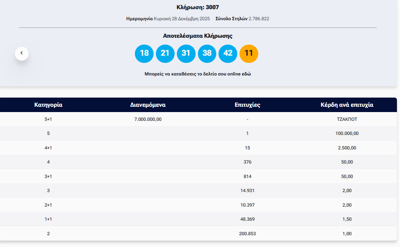The height and width of the screenshot is (247, 400).
Task: Select the blue number 21 ball
Action: click(165, 53)
